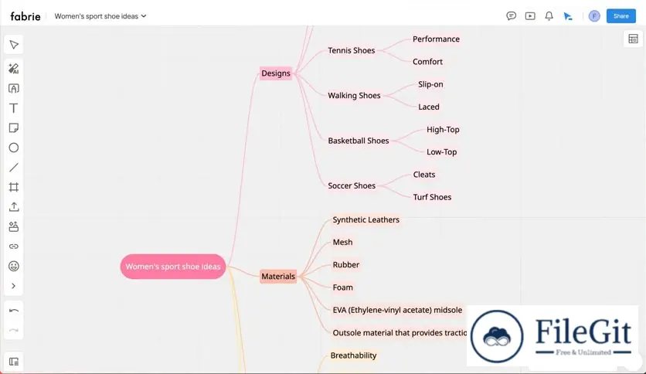Viewport: 646px width, 374px height.
Task: Select the cursor pointer tool
Action: tap(14, 45)
